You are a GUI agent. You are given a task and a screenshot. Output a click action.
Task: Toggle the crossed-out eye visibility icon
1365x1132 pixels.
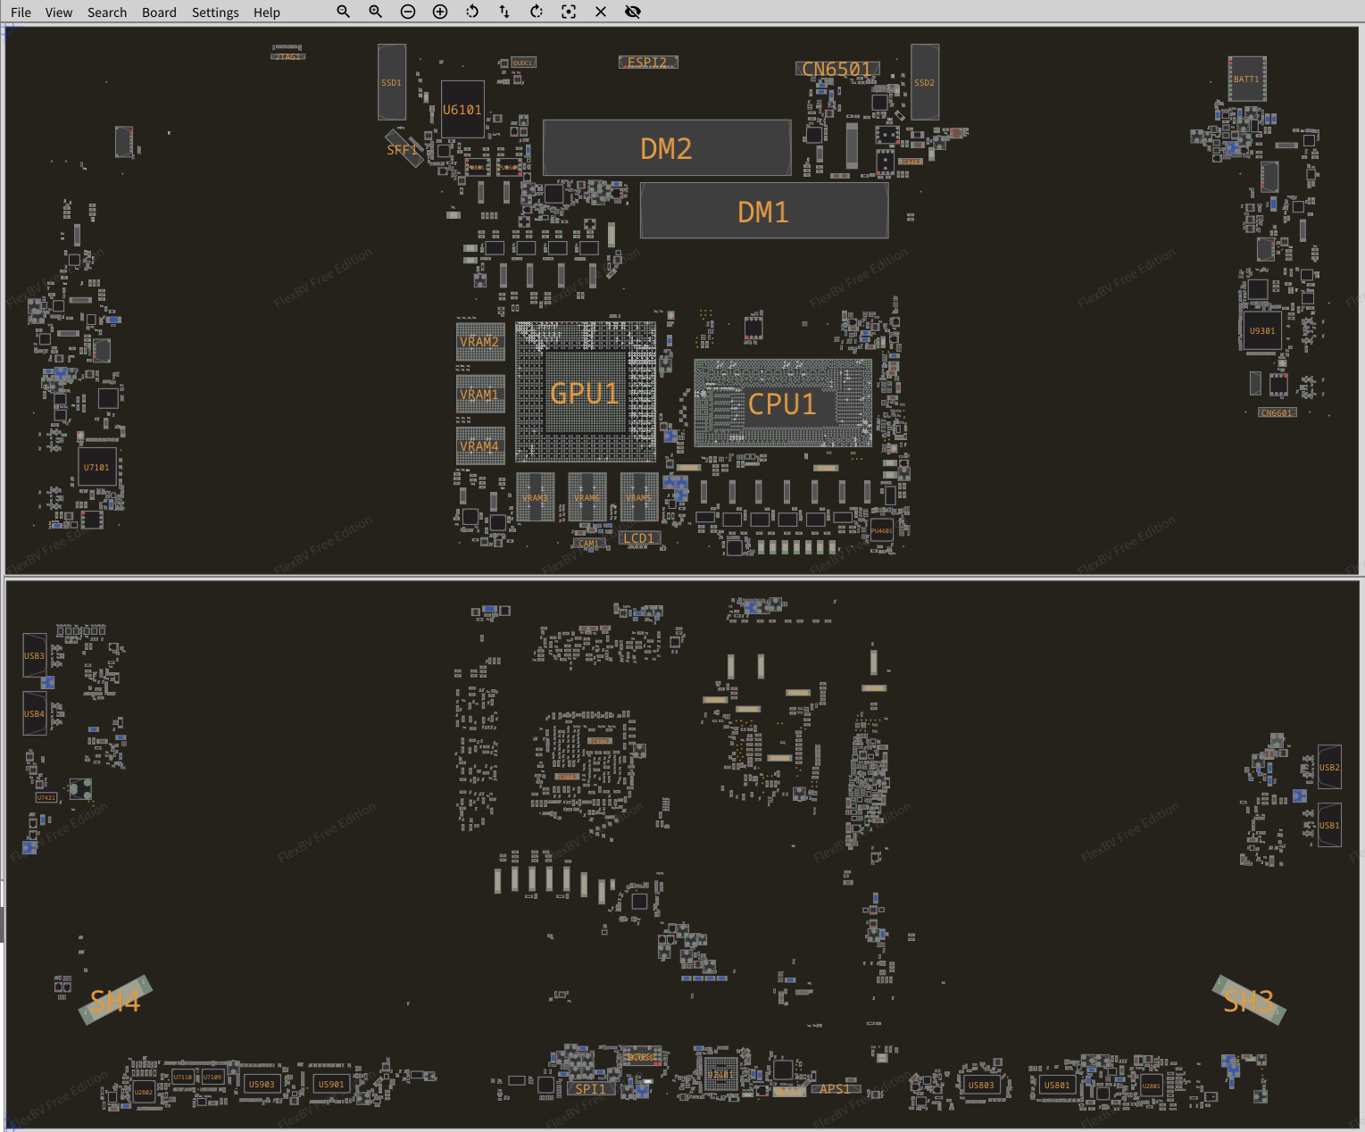633,12
